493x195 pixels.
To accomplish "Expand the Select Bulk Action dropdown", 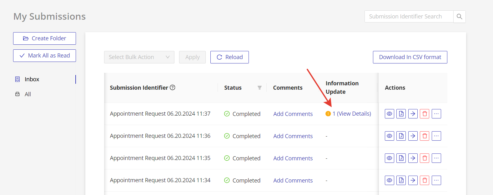I will [139, 57].
